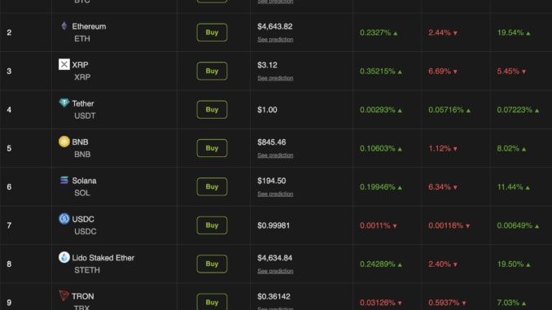Screen dimensions: 552x310
Task: Click the 0.2327% Ethereum change value
Action: tap(375, 33)
